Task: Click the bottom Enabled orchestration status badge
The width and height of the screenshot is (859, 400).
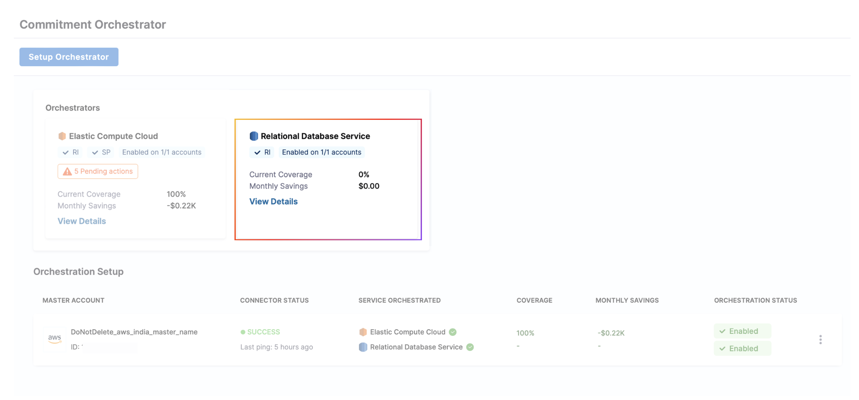Action: click(x=742, y=348)
